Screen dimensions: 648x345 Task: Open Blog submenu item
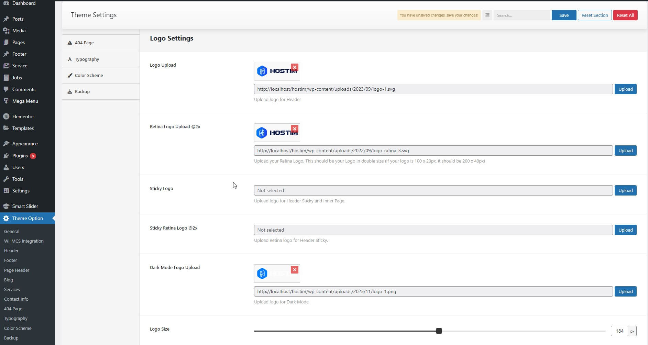pyautogui.click(x=9, y=280)
